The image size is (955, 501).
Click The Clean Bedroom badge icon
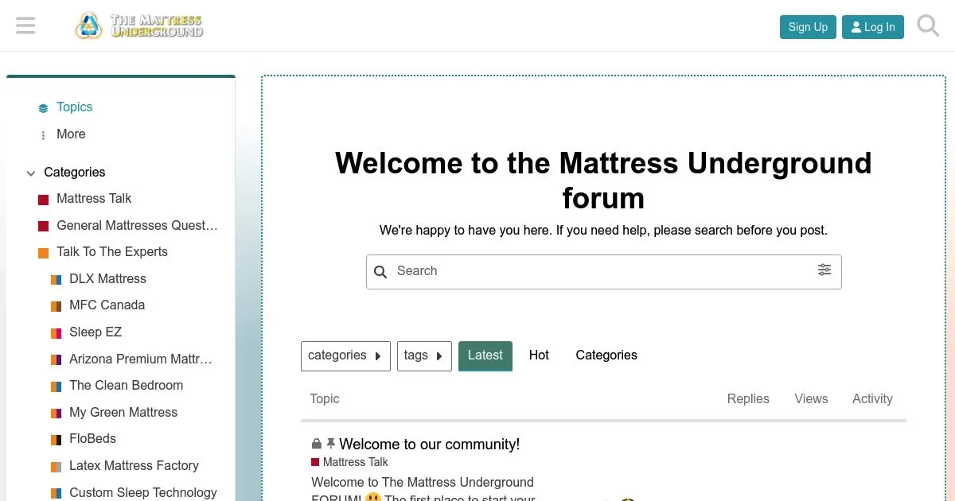[57, 386]
